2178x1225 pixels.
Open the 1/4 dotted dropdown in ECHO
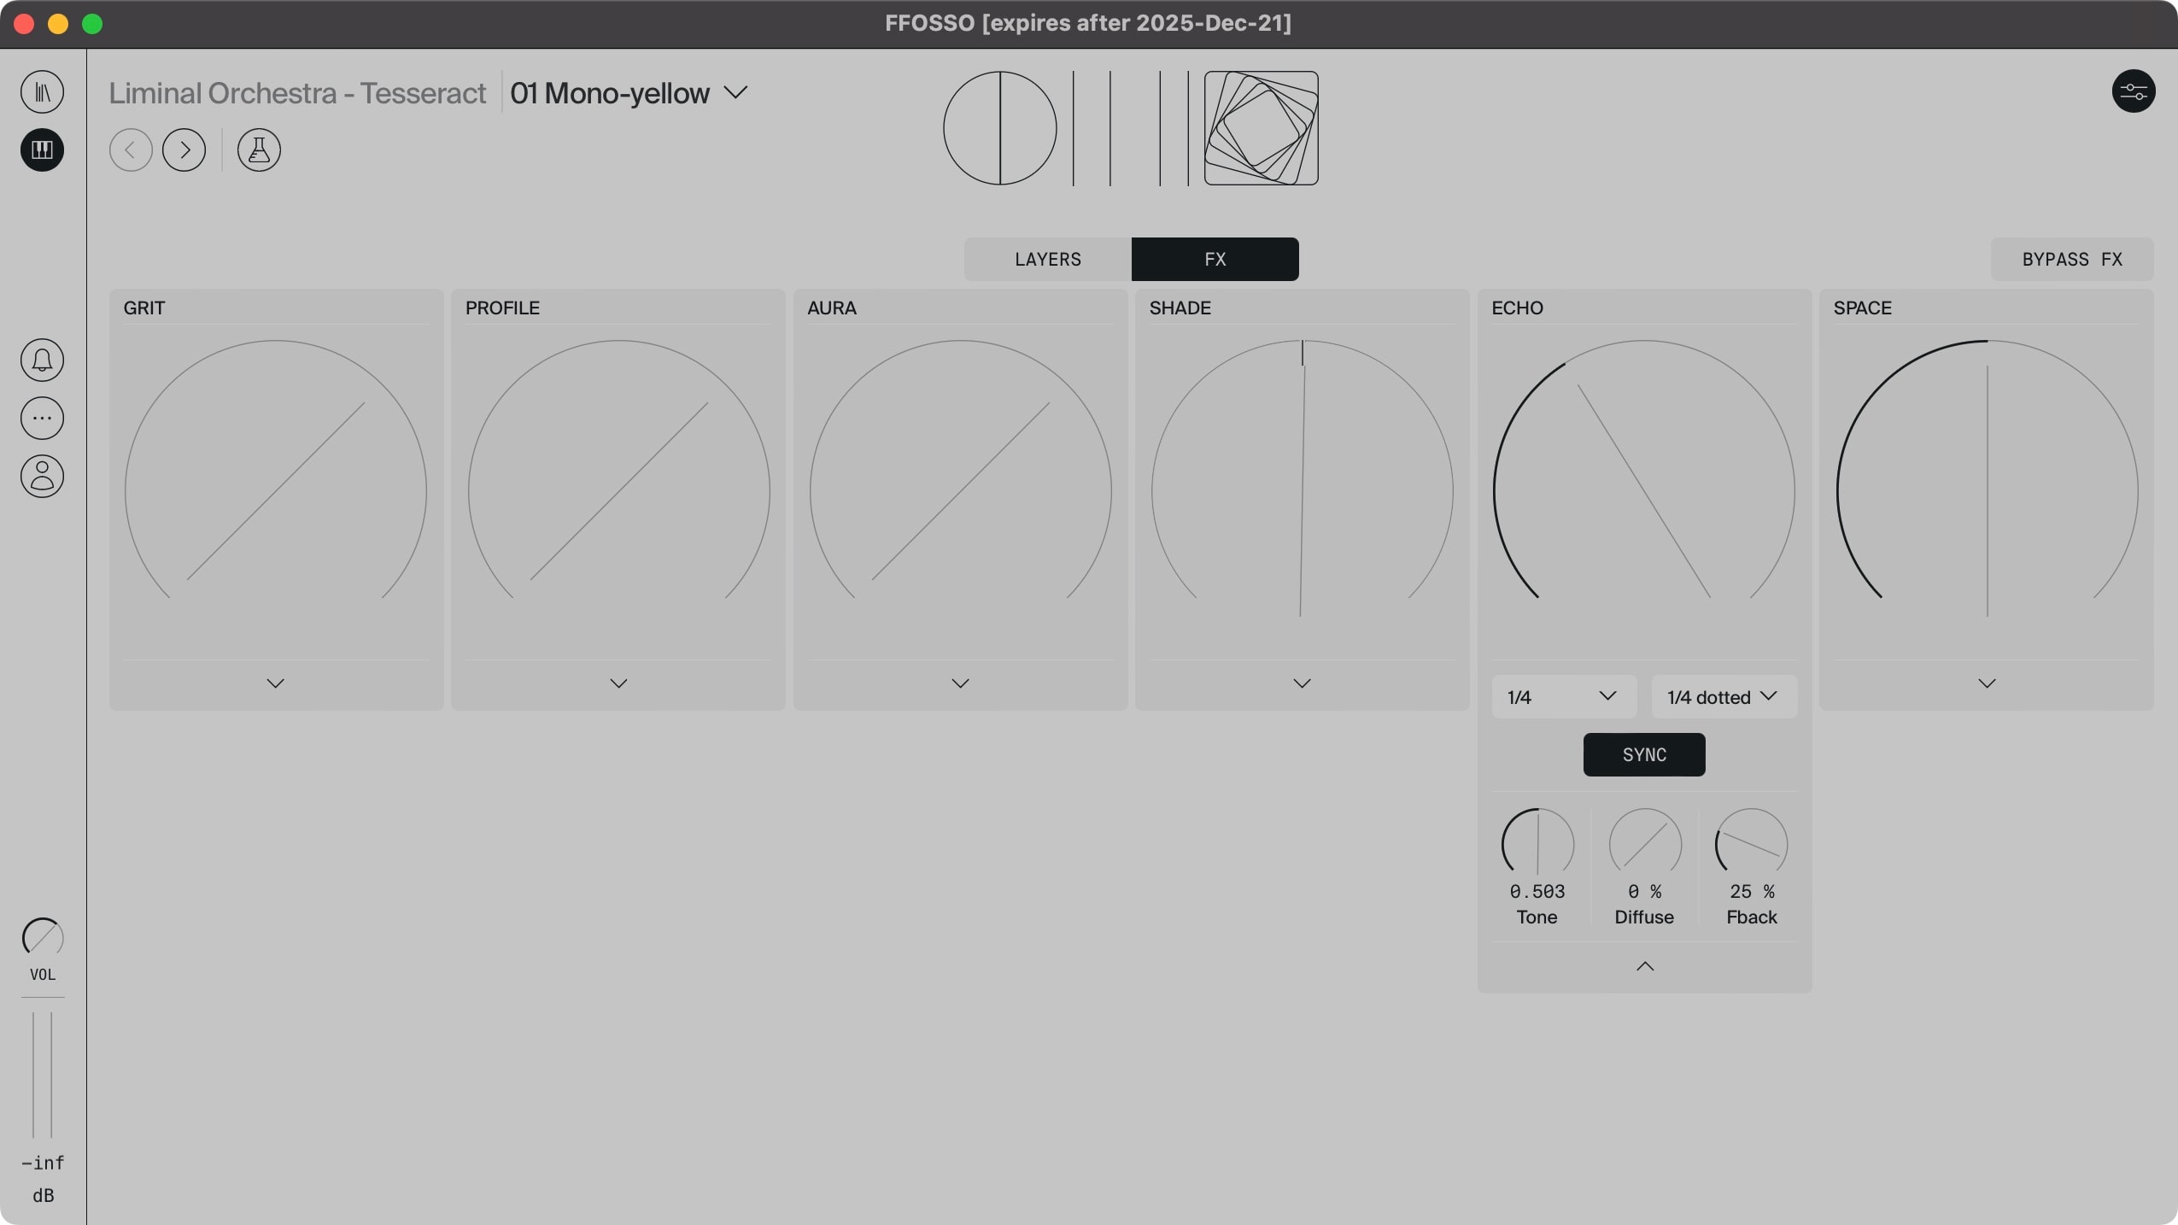tap(1723, 696)
